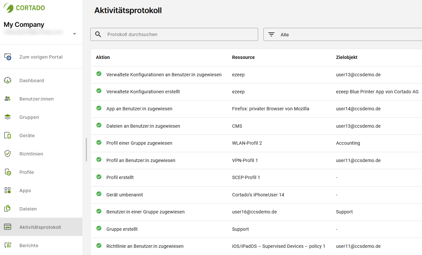Click the Apps grid icon
The width and height of the screenshot is (422, 255).
pyautogui.click(x=8, y=191)
